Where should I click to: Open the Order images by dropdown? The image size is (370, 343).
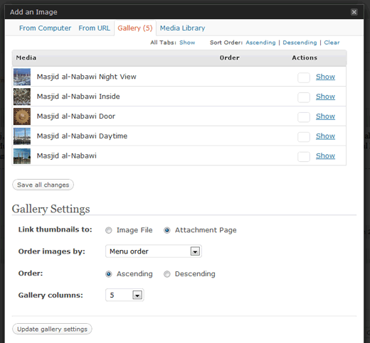[154, 251]
